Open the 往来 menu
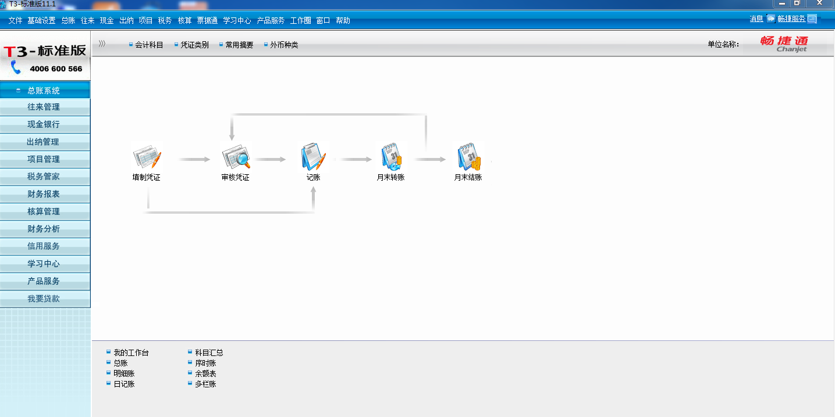 pyautogui.click(x=87, y=20)
